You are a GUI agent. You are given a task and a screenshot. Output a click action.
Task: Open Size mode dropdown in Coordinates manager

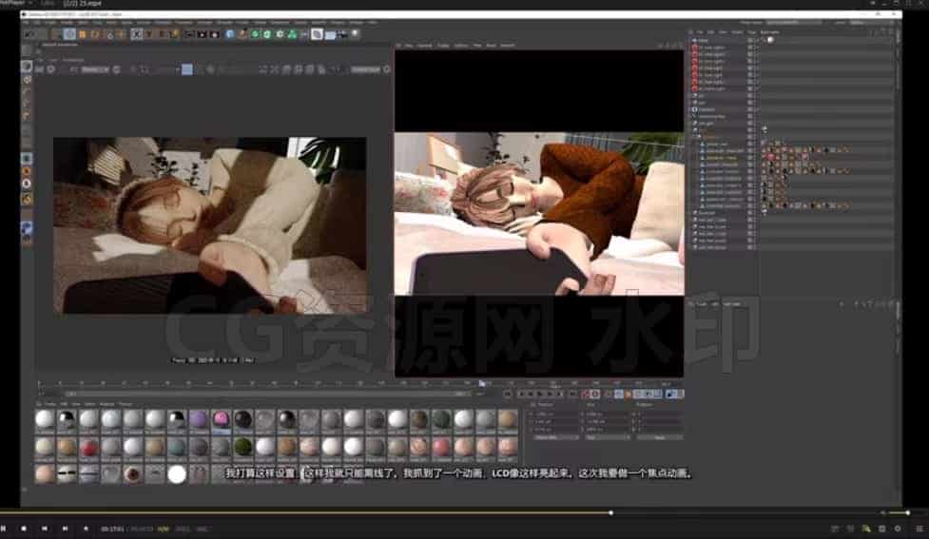606,437
